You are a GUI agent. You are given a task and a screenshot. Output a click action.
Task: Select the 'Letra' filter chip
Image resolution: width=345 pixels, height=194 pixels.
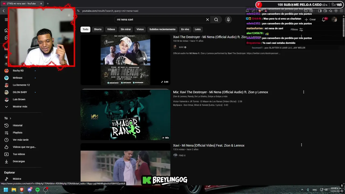point(198,29)
